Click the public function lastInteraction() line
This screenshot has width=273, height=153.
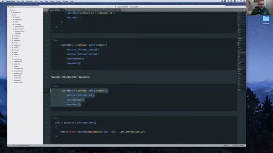[x=76, y=123]
